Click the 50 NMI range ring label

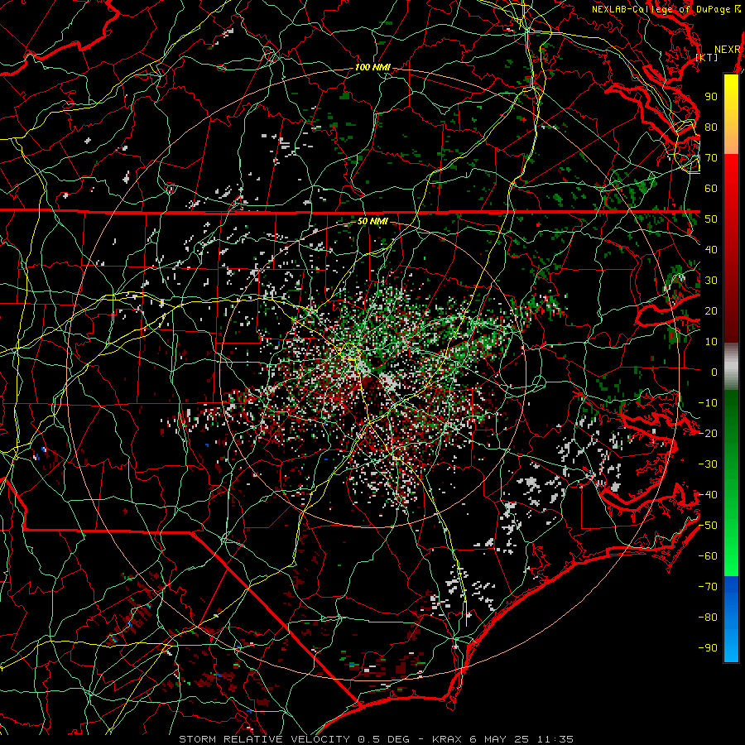(372, 221)
